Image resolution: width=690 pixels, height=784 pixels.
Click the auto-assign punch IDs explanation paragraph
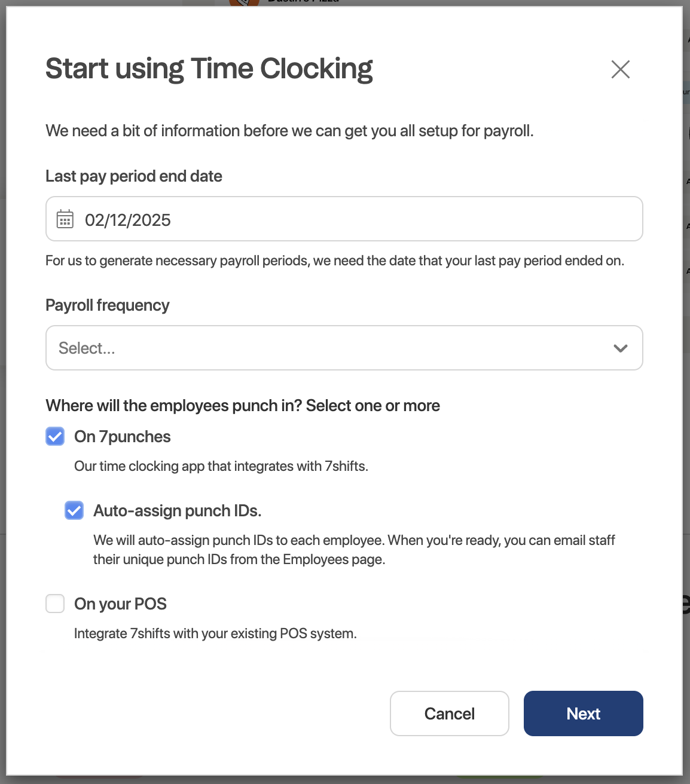[x=354, y=550]
